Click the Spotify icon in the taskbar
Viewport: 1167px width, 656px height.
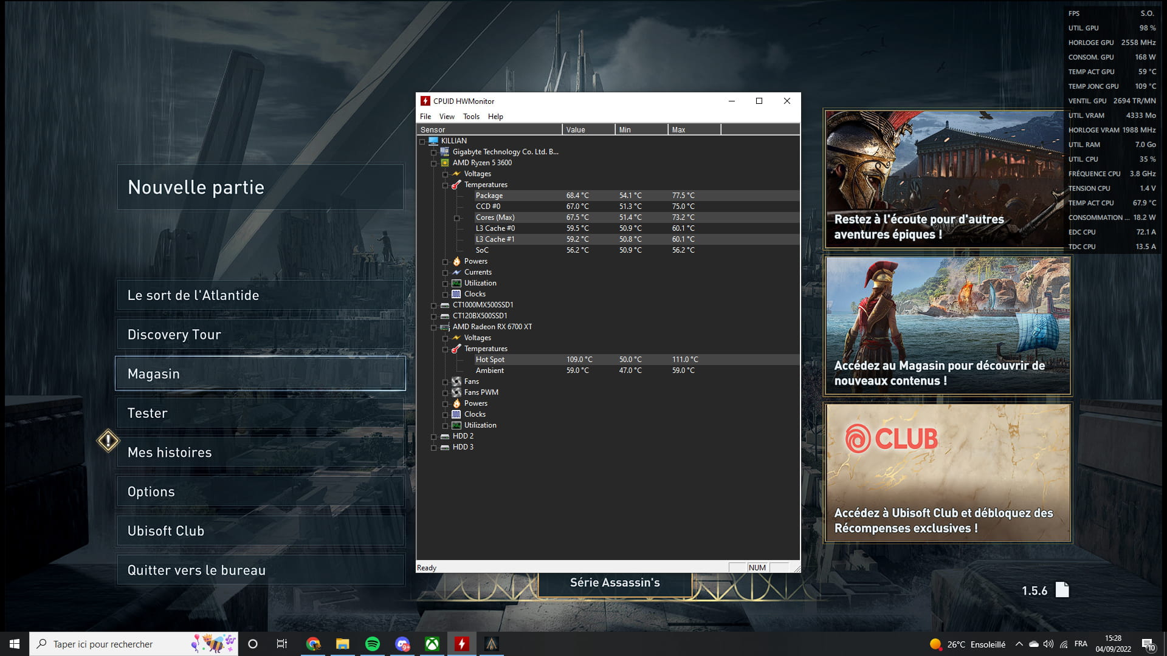[373, 644]
